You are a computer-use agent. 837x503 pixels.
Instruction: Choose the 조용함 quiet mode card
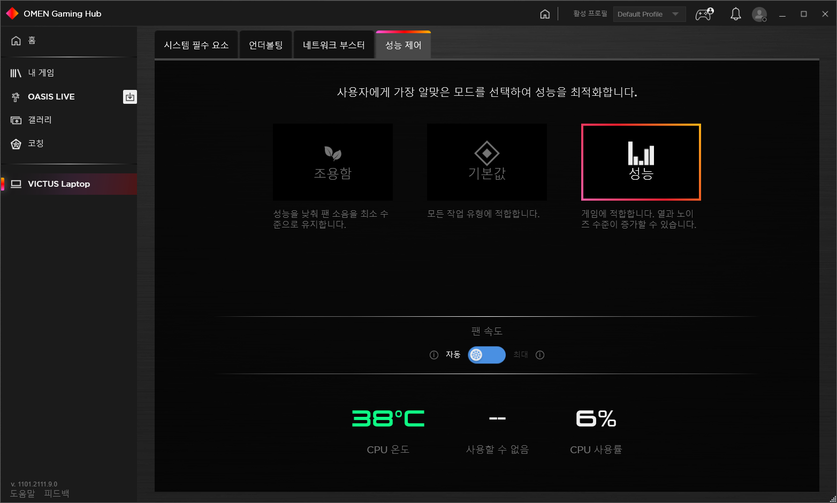[333, 162]
